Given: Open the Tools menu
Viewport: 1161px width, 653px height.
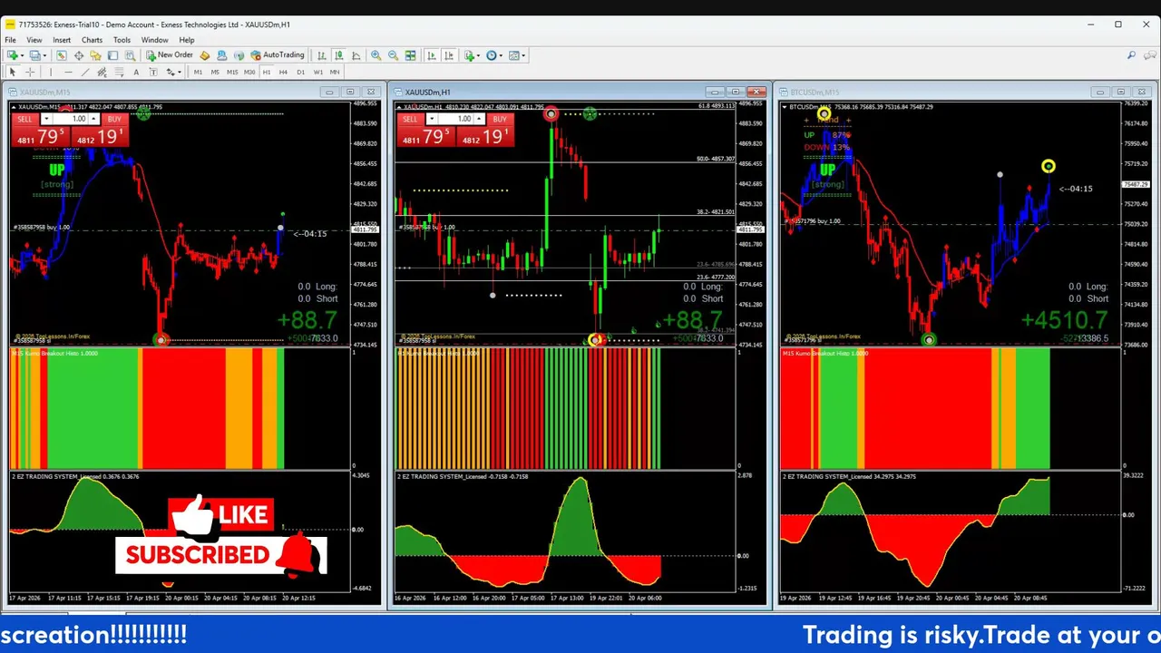Looking at the screenshot, I should pyautogui.click(x=122, y=40).
